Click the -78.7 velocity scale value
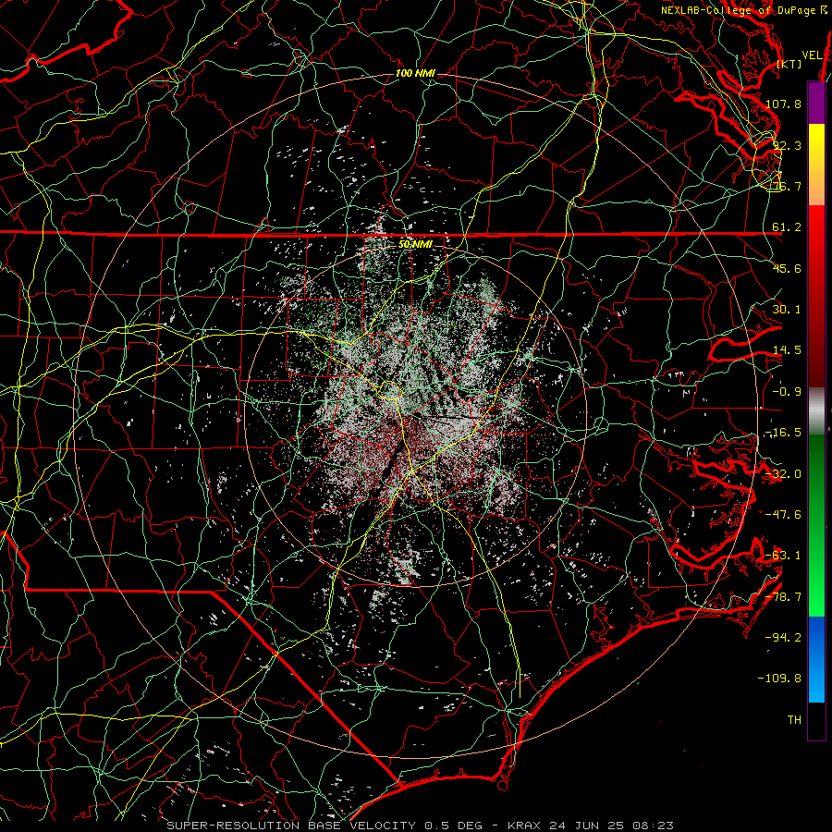The width and height of the screenshot is (832, 832). click(783, 597)
